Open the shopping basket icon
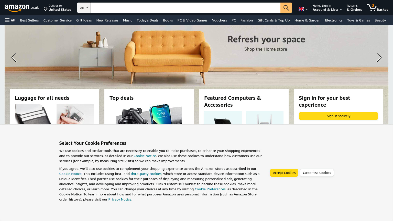This screenshot has width=393, height=221. 377,8
